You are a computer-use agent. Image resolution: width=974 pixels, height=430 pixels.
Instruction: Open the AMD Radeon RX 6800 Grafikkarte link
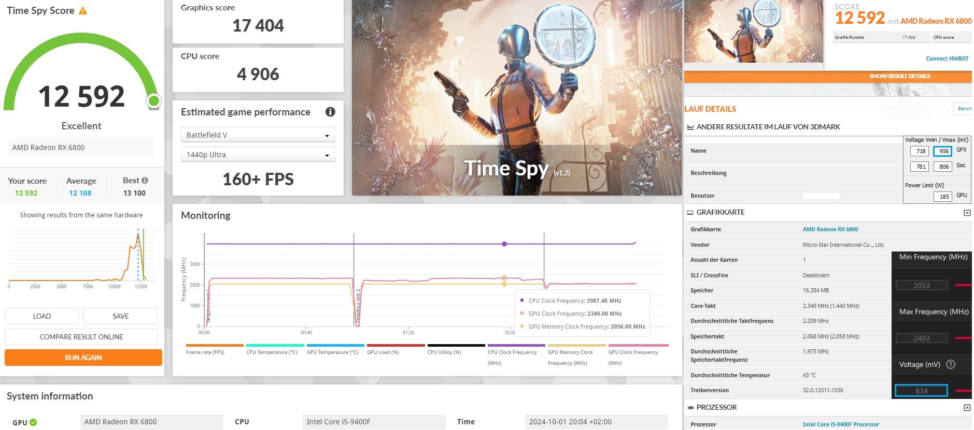coord(830,229)
